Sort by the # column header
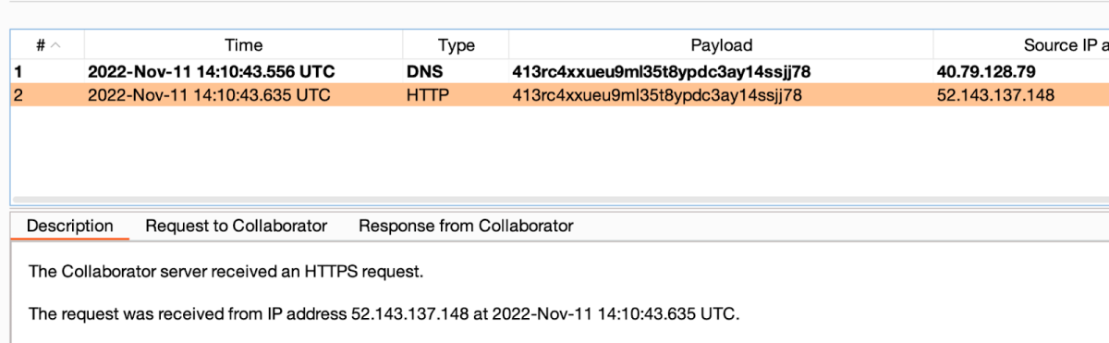Image resolution: width=1109 pixels, height=343 pixels. pyautogui.click(x=47, y=44)
